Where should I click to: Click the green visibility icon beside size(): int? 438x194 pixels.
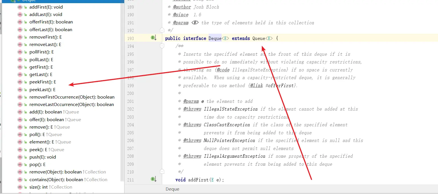(x=25, y=187)
